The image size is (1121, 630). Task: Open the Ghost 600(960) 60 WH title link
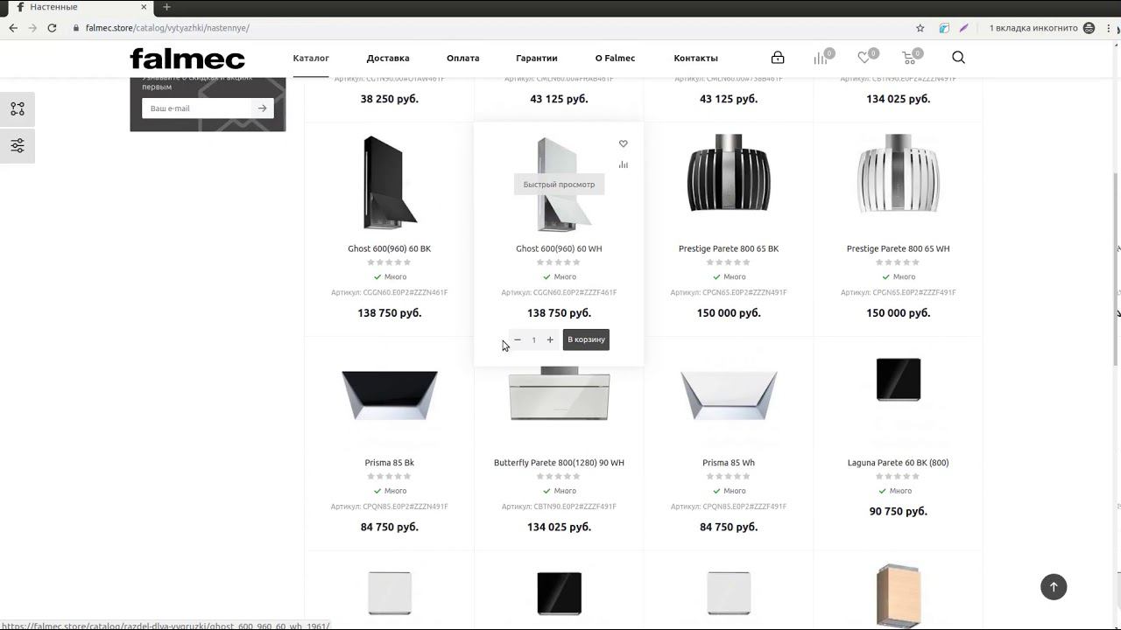559,248
